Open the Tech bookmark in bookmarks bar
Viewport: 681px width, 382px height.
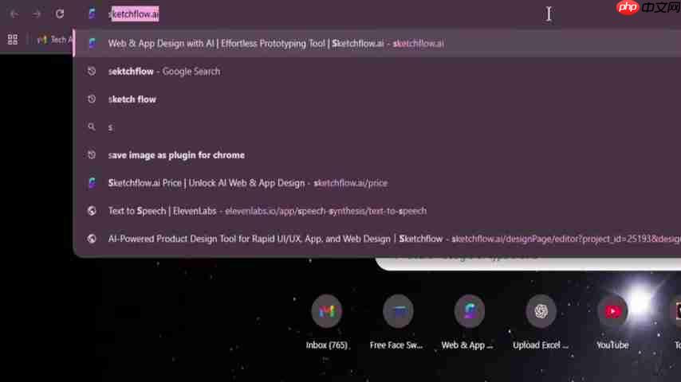pos(54,40)
